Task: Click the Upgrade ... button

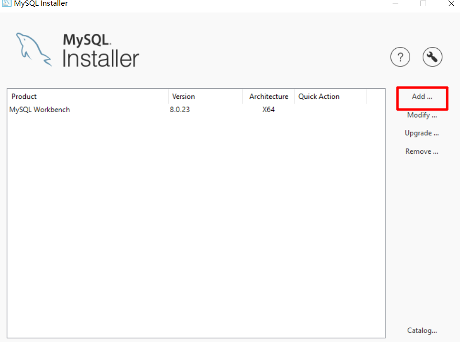Action: (422, 133)
